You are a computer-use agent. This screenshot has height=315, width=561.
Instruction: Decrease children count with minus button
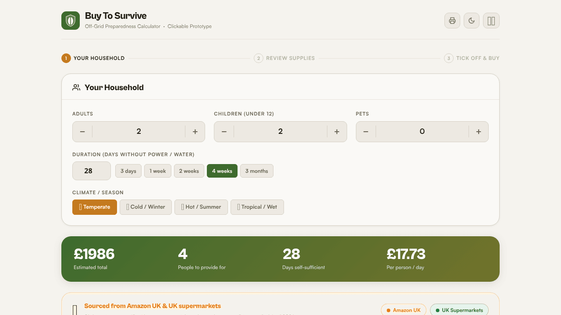pyautogui.click(x=224, y=132)
